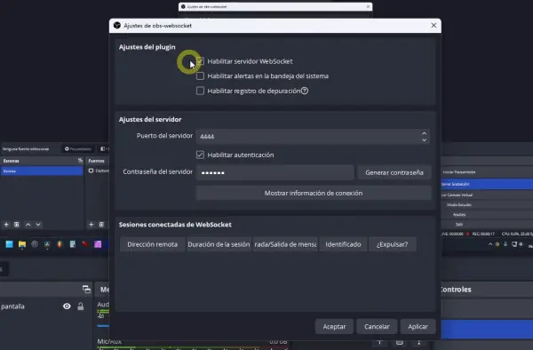Click Aplicar button
This screenshot has height=350, width=533.
[418, 327]
